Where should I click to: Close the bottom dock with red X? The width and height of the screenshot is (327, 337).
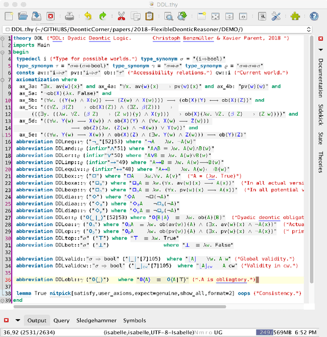coord(6,321)
